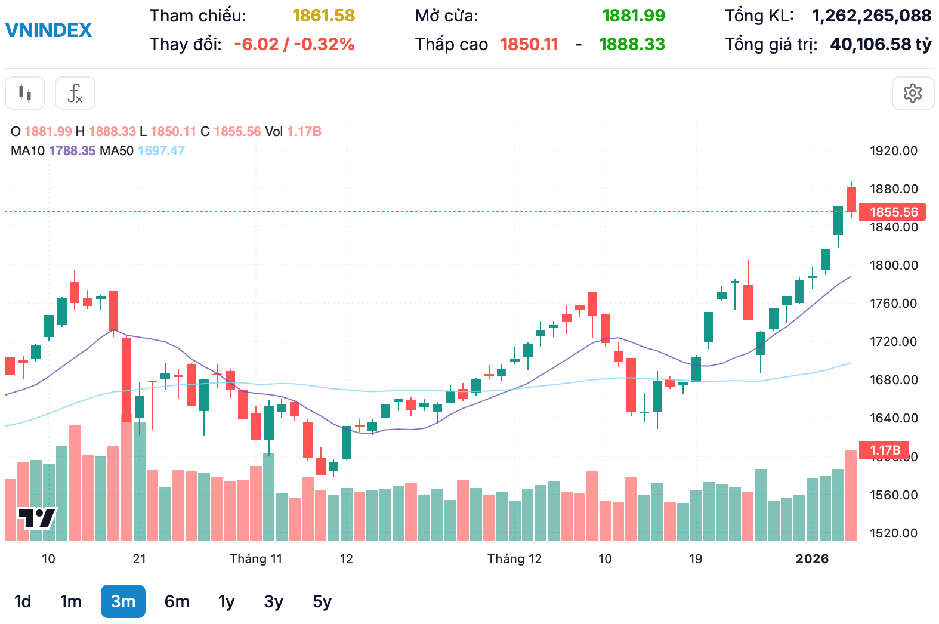Click the Tháng 12 date axis marker

pos(514,559)
